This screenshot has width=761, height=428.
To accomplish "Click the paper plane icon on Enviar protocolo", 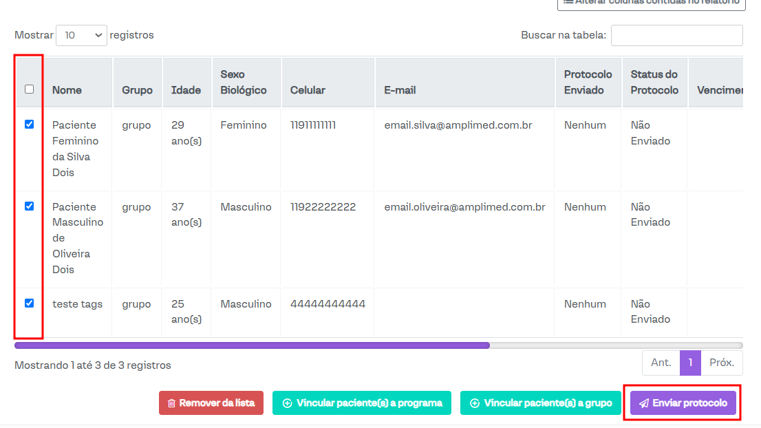I will click(644, 403).
